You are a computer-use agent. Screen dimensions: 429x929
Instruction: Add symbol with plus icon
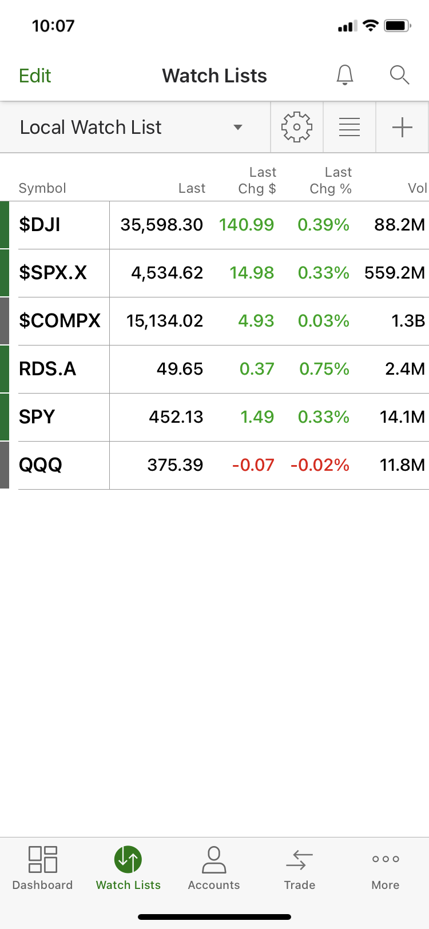click(402, 127)
